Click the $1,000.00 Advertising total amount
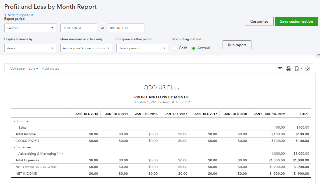This screenshot has height=184, width=320. 301,154
